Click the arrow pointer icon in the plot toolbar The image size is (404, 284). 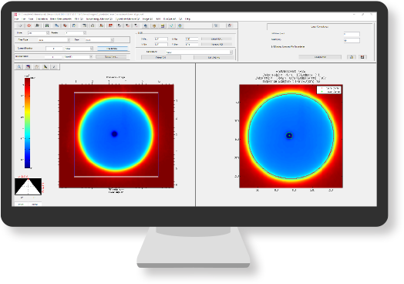[x=45, y=67]
